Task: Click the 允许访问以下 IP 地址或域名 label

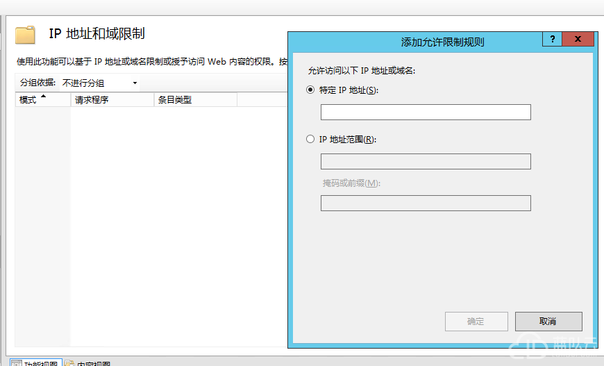Action: pos(361,71)
